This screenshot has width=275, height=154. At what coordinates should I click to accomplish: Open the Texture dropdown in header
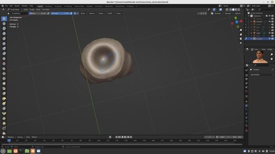92,13
